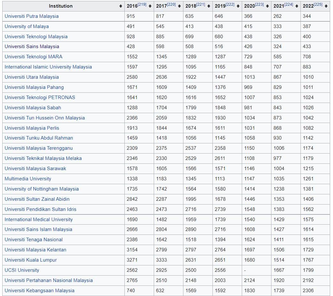The height and width of the screenshot is (296, 333).
Task: Select 2020 value 729 for Teknologi MARA
Action: click(x=248, y=57)
